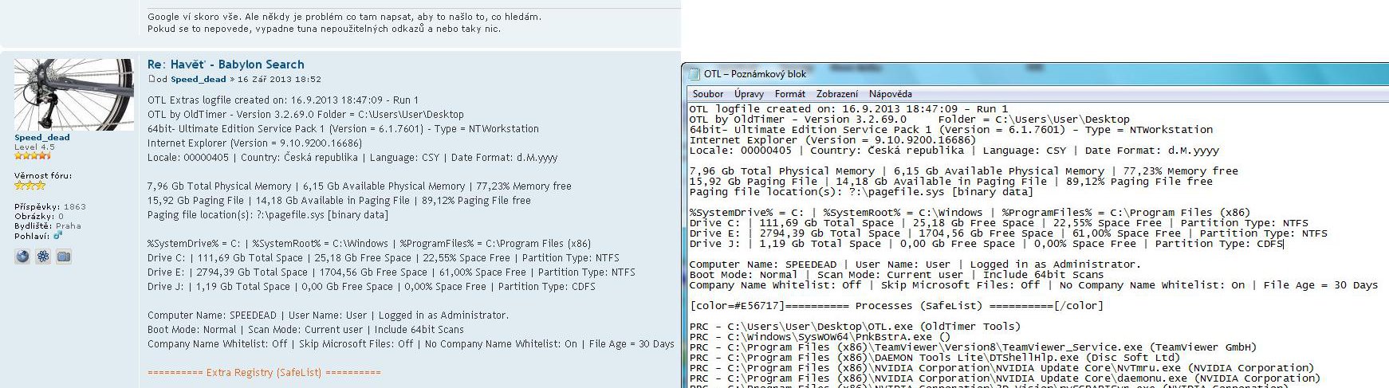Click 'Boot Mode: Normal' line in Notepad

[x=896, y=275]
